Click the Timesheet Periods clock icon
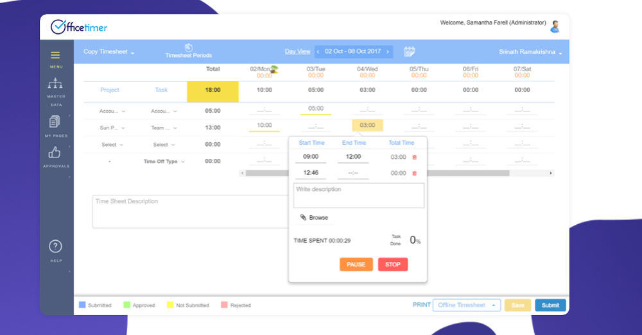This screenshot has width=642, height=335. pyautogui.click(x=189, y=47)
